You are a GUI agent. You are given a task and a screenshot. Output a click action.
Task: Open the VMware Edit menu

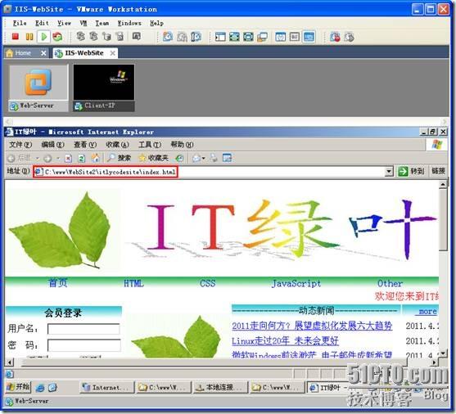click(x=42, y=23)
